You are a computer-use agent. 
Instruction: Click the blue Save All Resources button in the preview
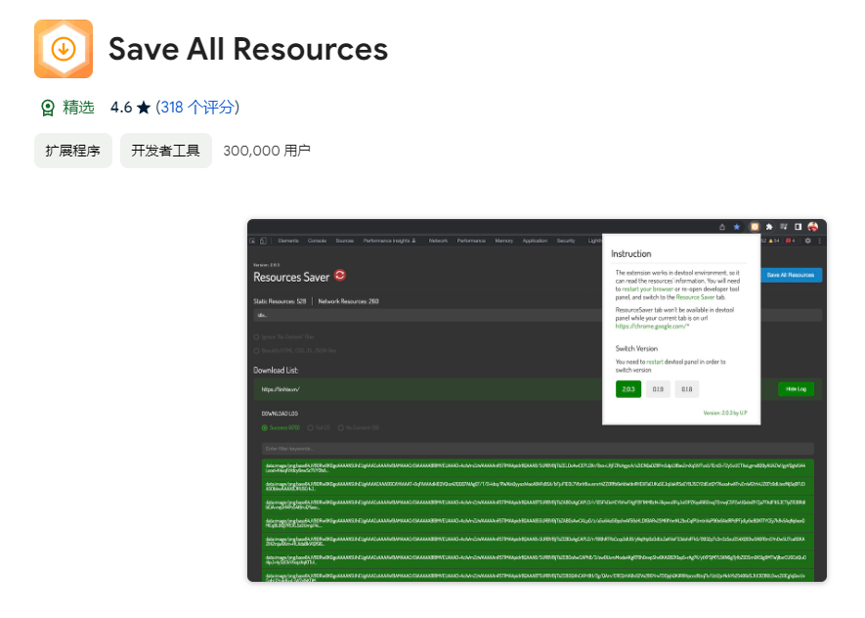(791, 275)
